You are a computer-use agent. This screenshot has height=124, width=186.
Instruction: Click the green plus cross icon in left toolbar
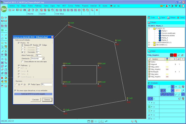(6, 38)
